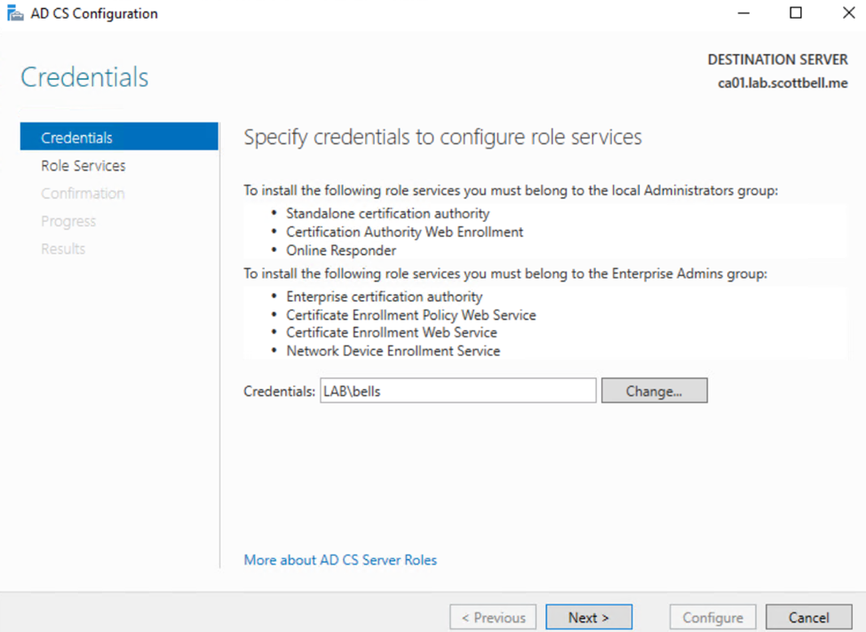This screenshot has width=866, height=632.
Task: Click the Enterprise certification authority list item
Action: tap(385, 296)
